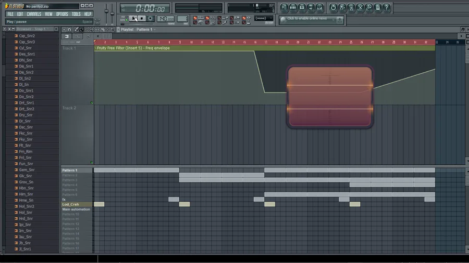Toggle the step editing checkbox

(219, 23)
